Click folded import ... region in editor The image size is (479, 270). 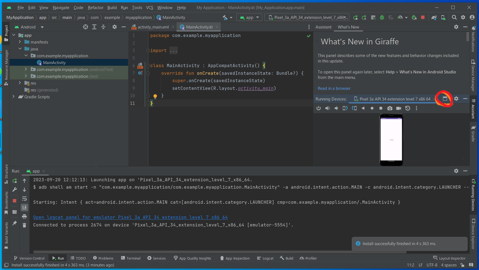point(173,51)
